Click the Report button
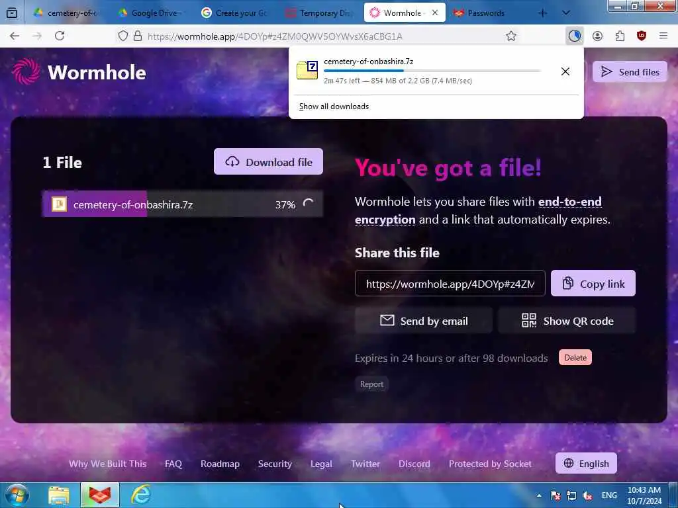 click(x=371, y=384)
